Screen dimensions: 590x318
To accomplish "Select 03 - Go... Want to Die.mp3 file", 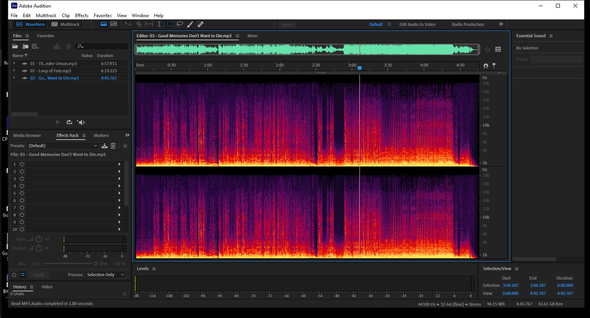I will 54,78.
